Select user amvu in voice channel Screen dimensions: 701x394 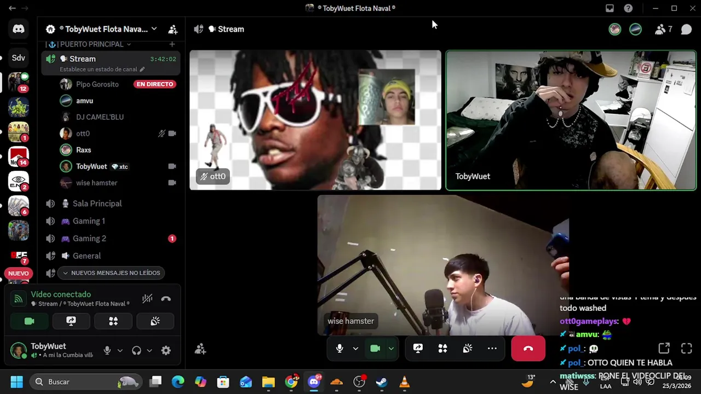84,101
